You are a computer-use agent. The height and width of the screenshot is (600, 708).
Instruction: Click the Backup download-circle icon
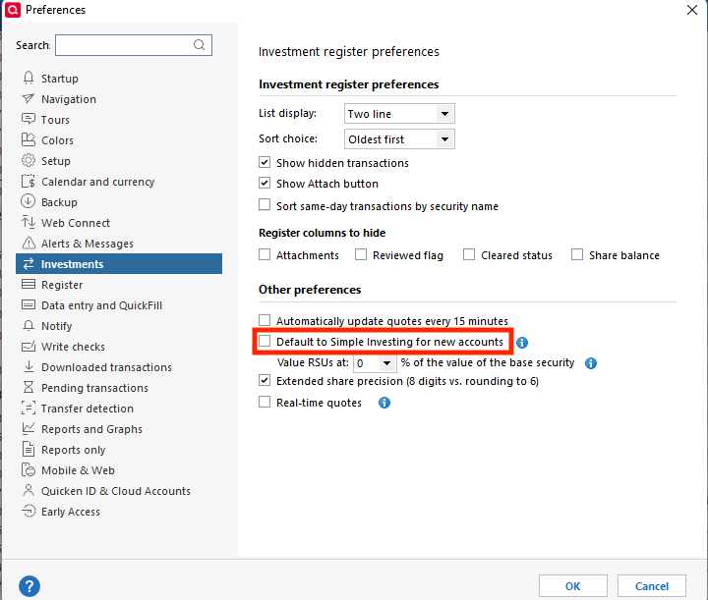click(29, 201)
